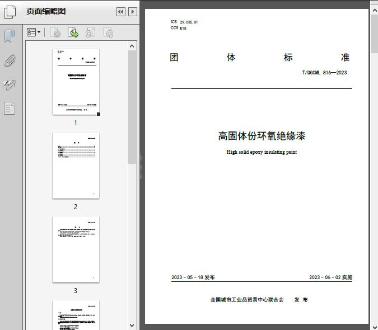Select page 2 thumbnail
The image size is (378, 330).
tap(76, 166)
